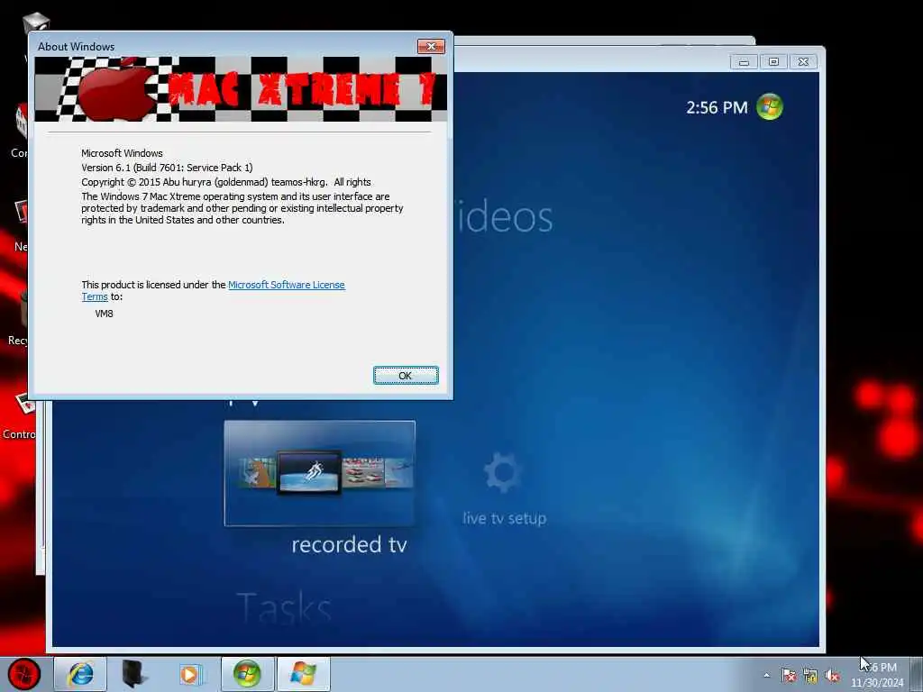Maximize the Media Center window

pyautogui.click(x=773, y=62)
